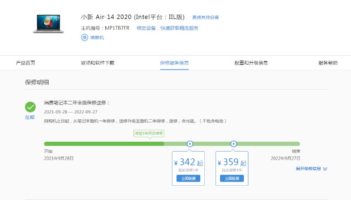
Task: Click the 2021-09-28 — 2022-09-27 date range
Action: click(x=71, y=112)
